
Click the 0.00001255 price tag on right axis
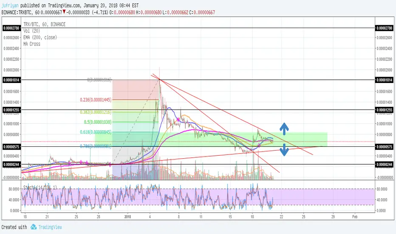coord(385,110)
